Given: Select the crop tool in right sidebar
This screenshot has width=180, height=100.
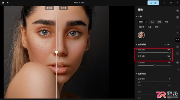Looking at the screenshot, I should pos(177,26).
